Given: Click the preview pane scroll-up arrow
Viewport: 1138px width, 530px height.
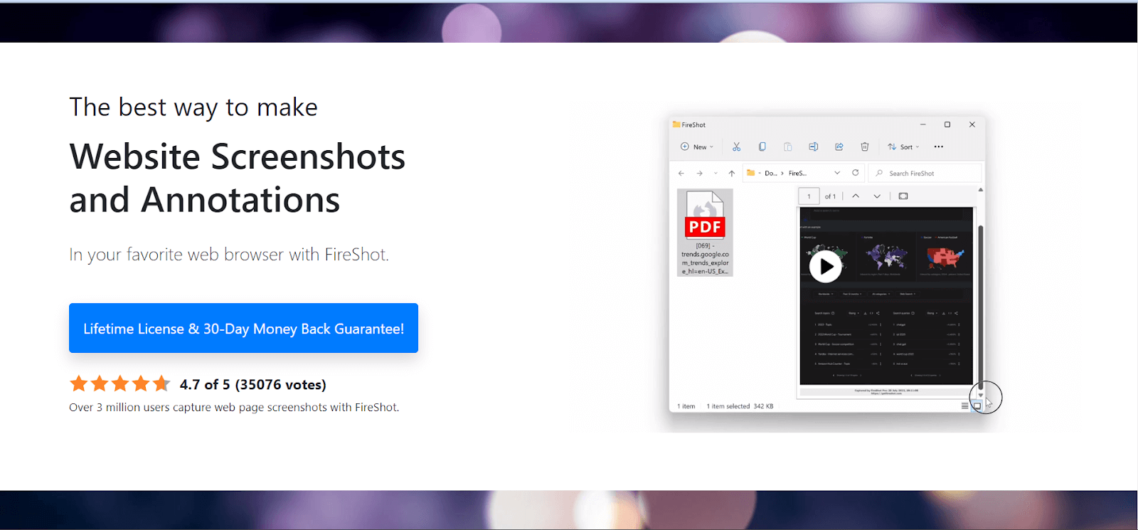Looking at the screenshot, I should pyautogui.click(x=981, y=190).
